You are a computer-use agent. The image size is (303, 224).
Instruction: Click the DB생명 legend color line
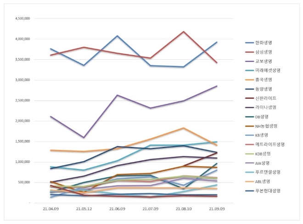251,117
